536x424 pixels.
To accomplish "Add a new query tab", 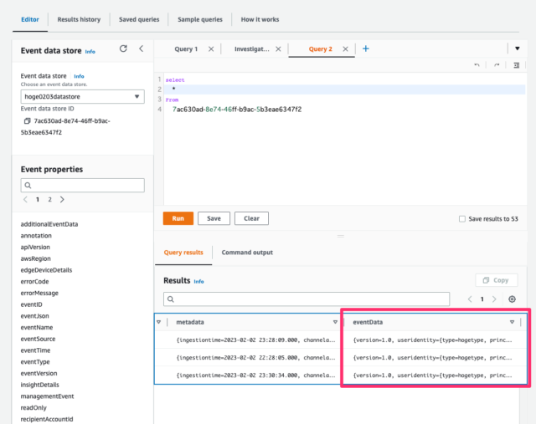I will coord(366,49).
